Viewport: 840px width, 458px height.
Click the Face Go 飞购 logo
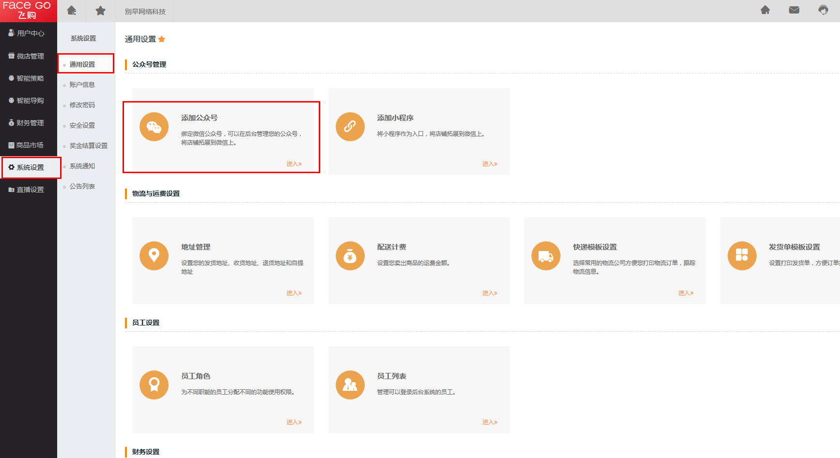click(x=28, y=11)
